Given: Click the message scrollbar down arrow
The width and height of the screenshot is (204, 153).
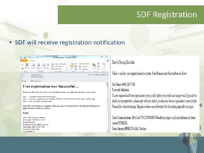Looking at the screenshot, I should point(107,131).
